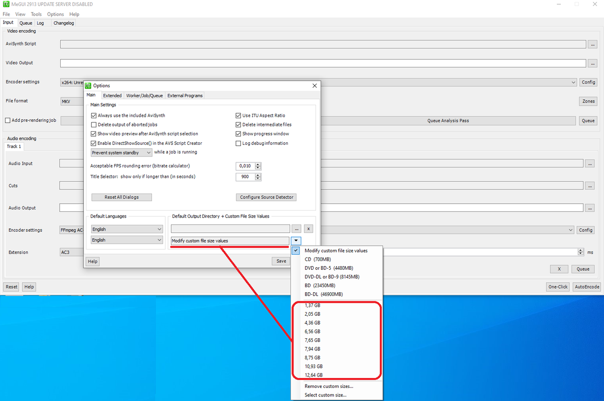Open the Tools menu
Image resolution: width=604 pixels, height=401 pixels.
36,15
